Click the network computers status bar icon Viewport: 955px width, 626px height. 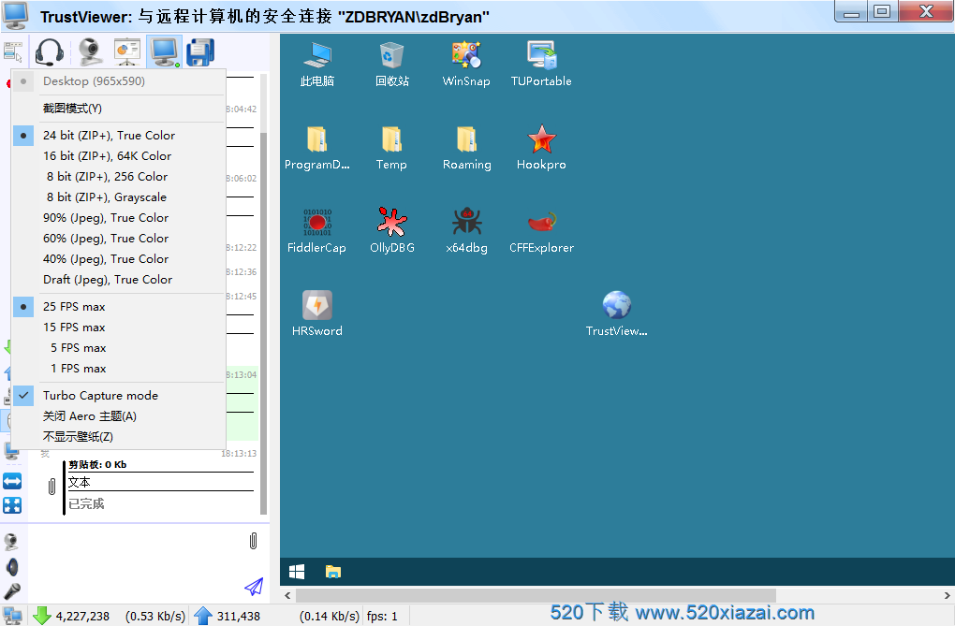pyautogui.click(x=12, y=616)
